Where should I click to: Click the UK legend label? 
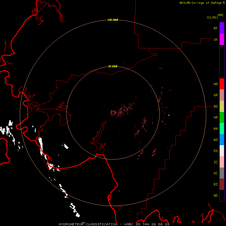click(x=216, y=39)
